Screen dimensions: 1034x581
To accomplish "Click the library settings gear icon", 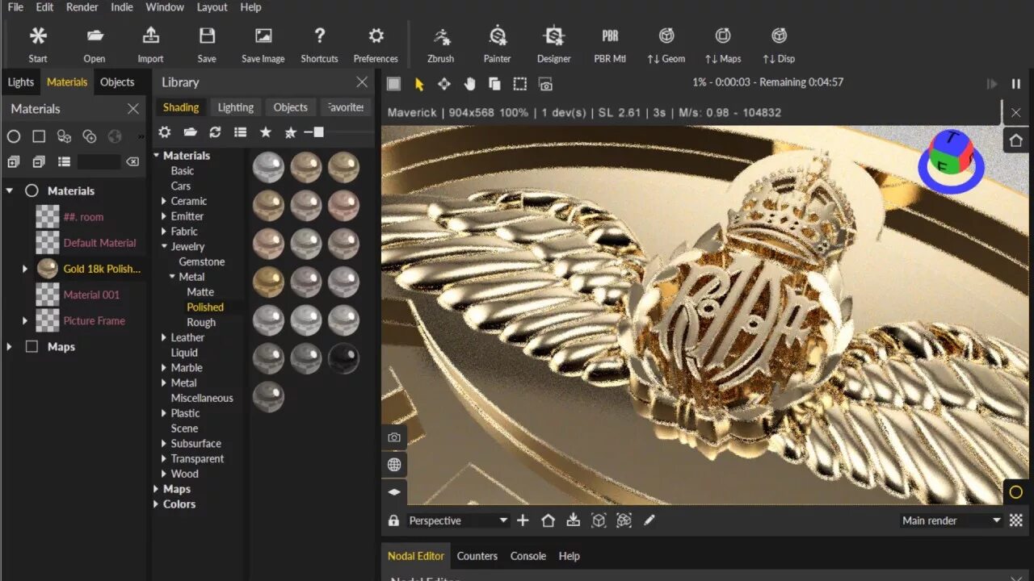I will point(165,132).
